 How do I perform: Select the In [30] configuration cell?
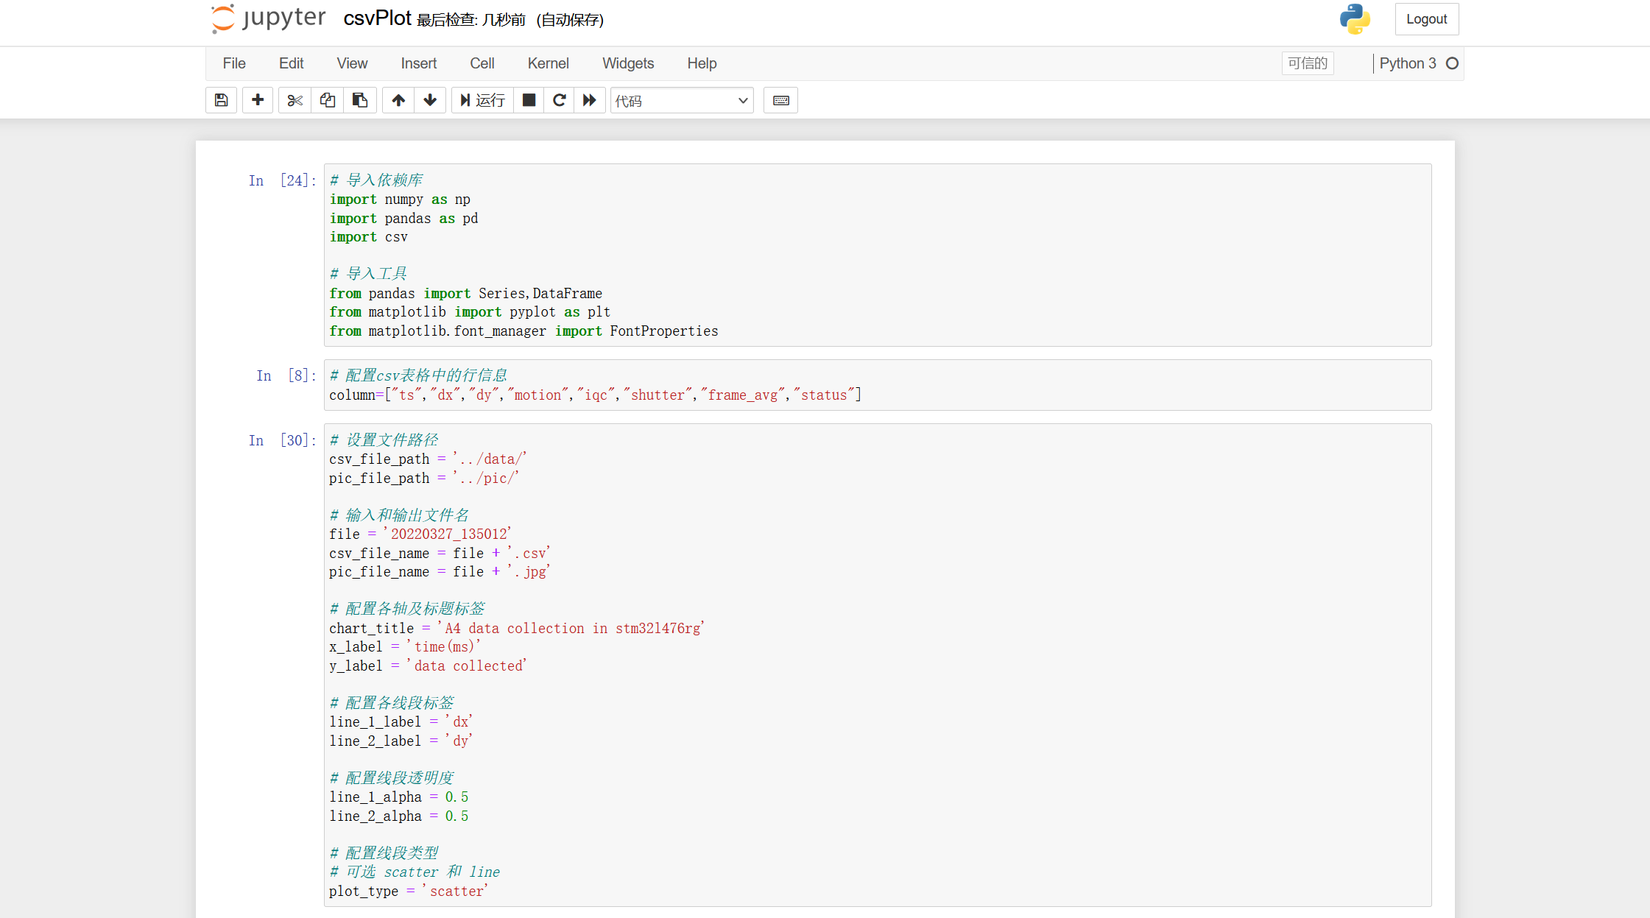[878, 665]
